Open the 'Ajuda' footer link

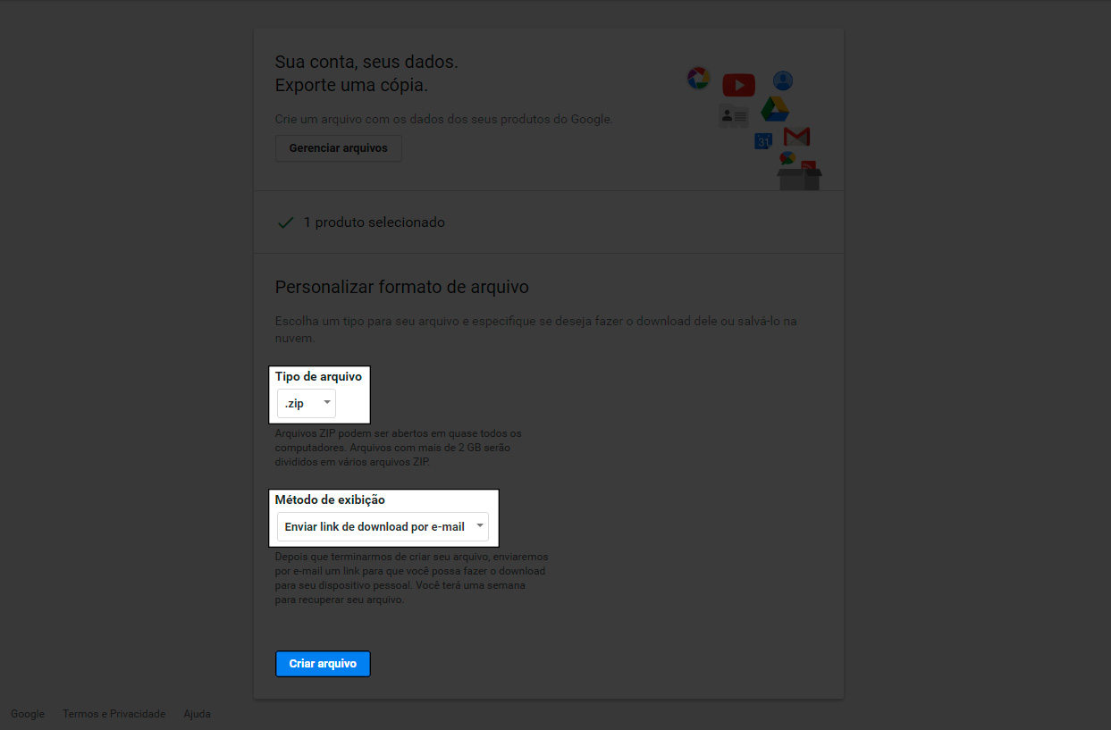click(x=197, y=714)
